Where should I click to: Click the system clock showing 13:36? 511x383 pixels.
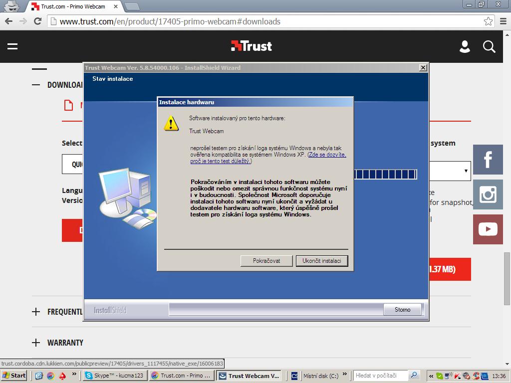coord(499,376)
